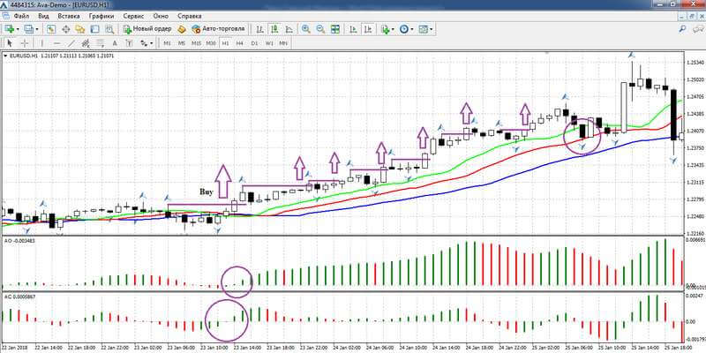
Task: Open the MetaEditor book icon
Action: tap(182, 29)
